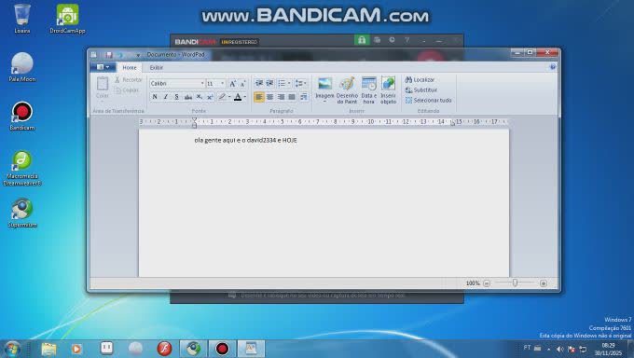Expand highlight color dropdown arrow
The height and width of the screenshot is (358, 634).
coord(229,97)
